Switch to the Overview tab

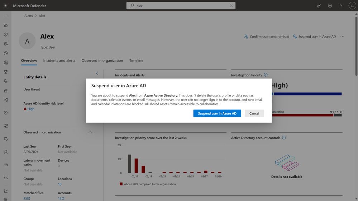[x=29, y=60]
